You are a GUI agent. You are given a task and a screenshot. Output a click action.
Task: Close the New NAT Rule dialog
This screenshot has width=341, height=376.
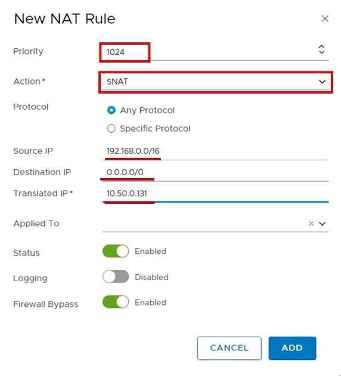tap(325, 18)
